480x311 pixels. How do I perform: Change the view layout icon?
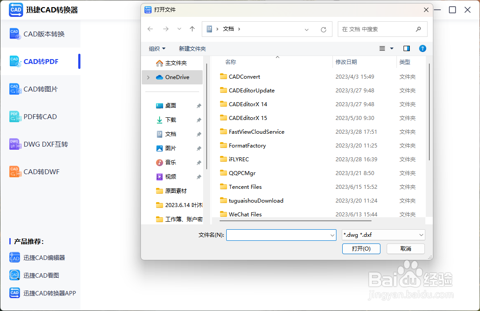(382, 48)
